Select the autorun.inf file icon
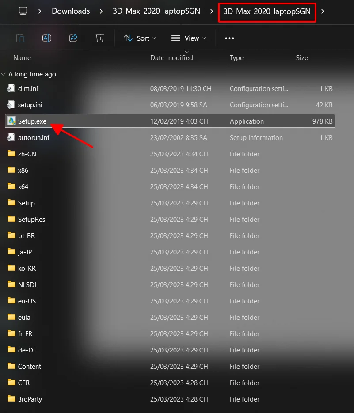The width and height of the screenshot is (354, 413). (x=11, y=138)
